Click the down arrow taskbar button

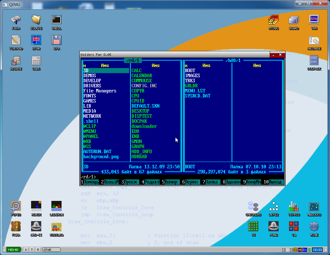pyautogui.click(x=26, y=250)
